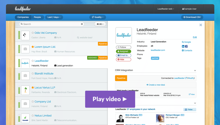
Task: Follow Leadfeeder on LinkedIn
Action: click(x=190, y=109)
